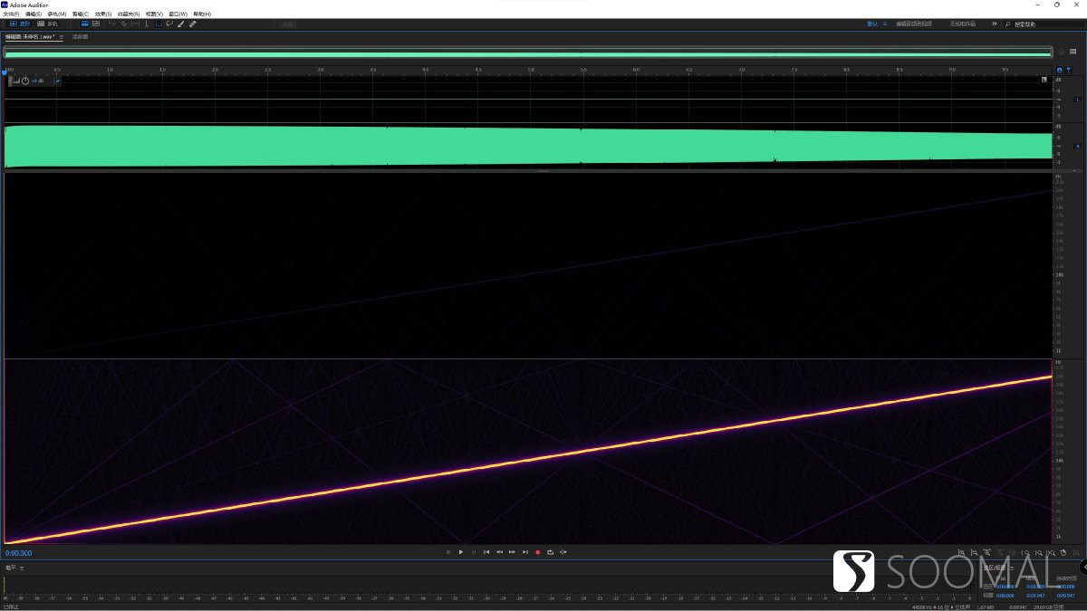Open the 多轨(M) menu

[56, 14]
